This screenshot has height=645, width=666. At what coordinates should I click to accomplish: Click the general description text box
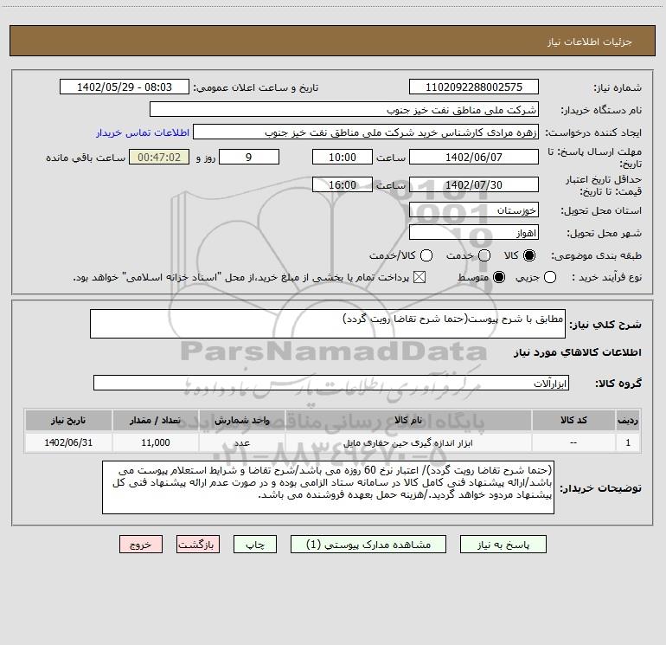(328, 324)
